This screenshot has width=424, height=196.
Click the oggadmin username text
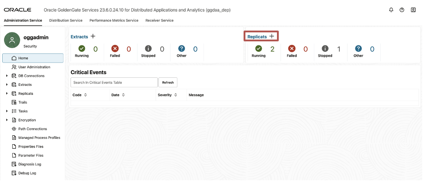tap(36, 37)
